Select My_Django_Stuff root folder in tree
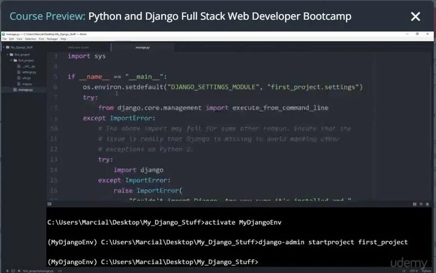Image resolution: width=436 pixels, height=273 pixels. (22, 47)
